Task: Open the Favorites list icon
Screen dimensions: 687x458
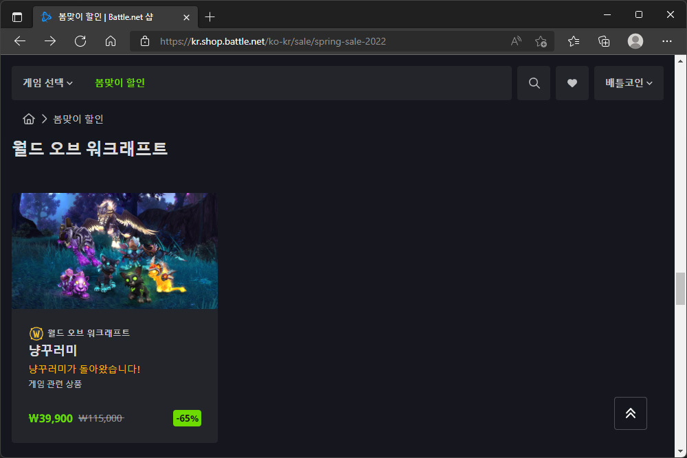Action: [574, 41]
